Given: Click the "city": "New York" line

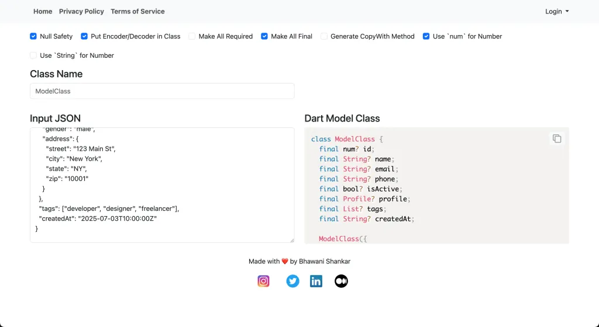Looking at the screenshot, I should [x=74, y=159].
